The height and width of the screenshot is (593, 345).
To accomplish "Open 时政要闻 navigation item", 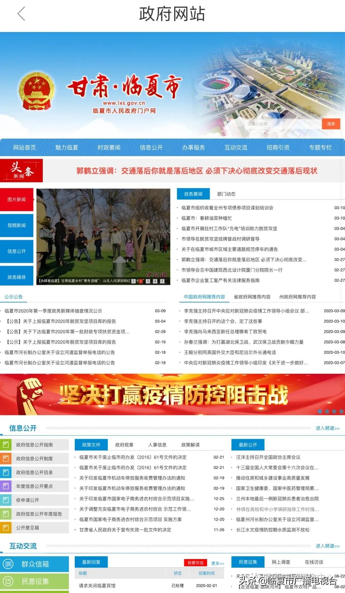I will pyautogui.click(x=109, y=148).
